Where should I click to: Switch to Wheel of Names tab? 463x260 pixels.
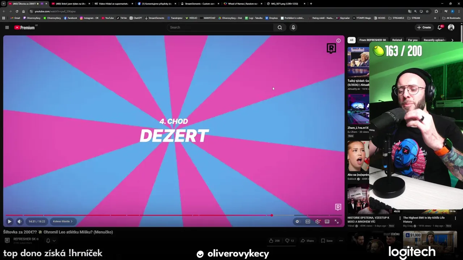coord(243,4)
